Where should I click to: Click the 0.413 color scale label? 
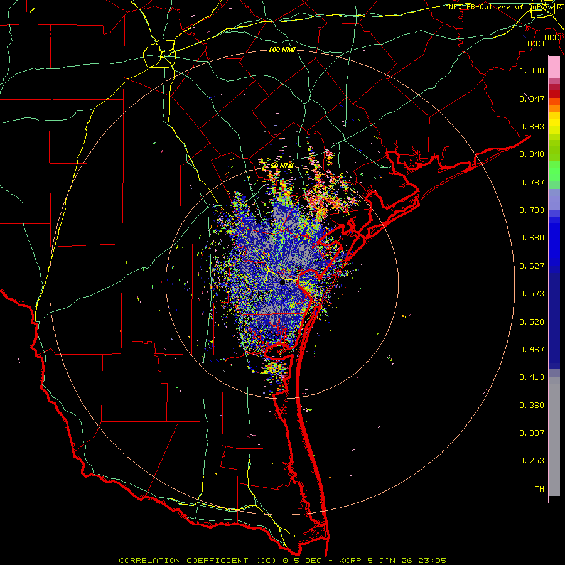[x=532, y=377]
